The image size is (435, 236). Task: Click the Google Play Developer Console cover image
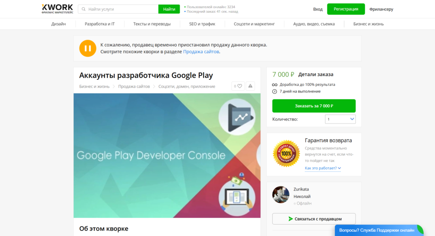[167, 155]
